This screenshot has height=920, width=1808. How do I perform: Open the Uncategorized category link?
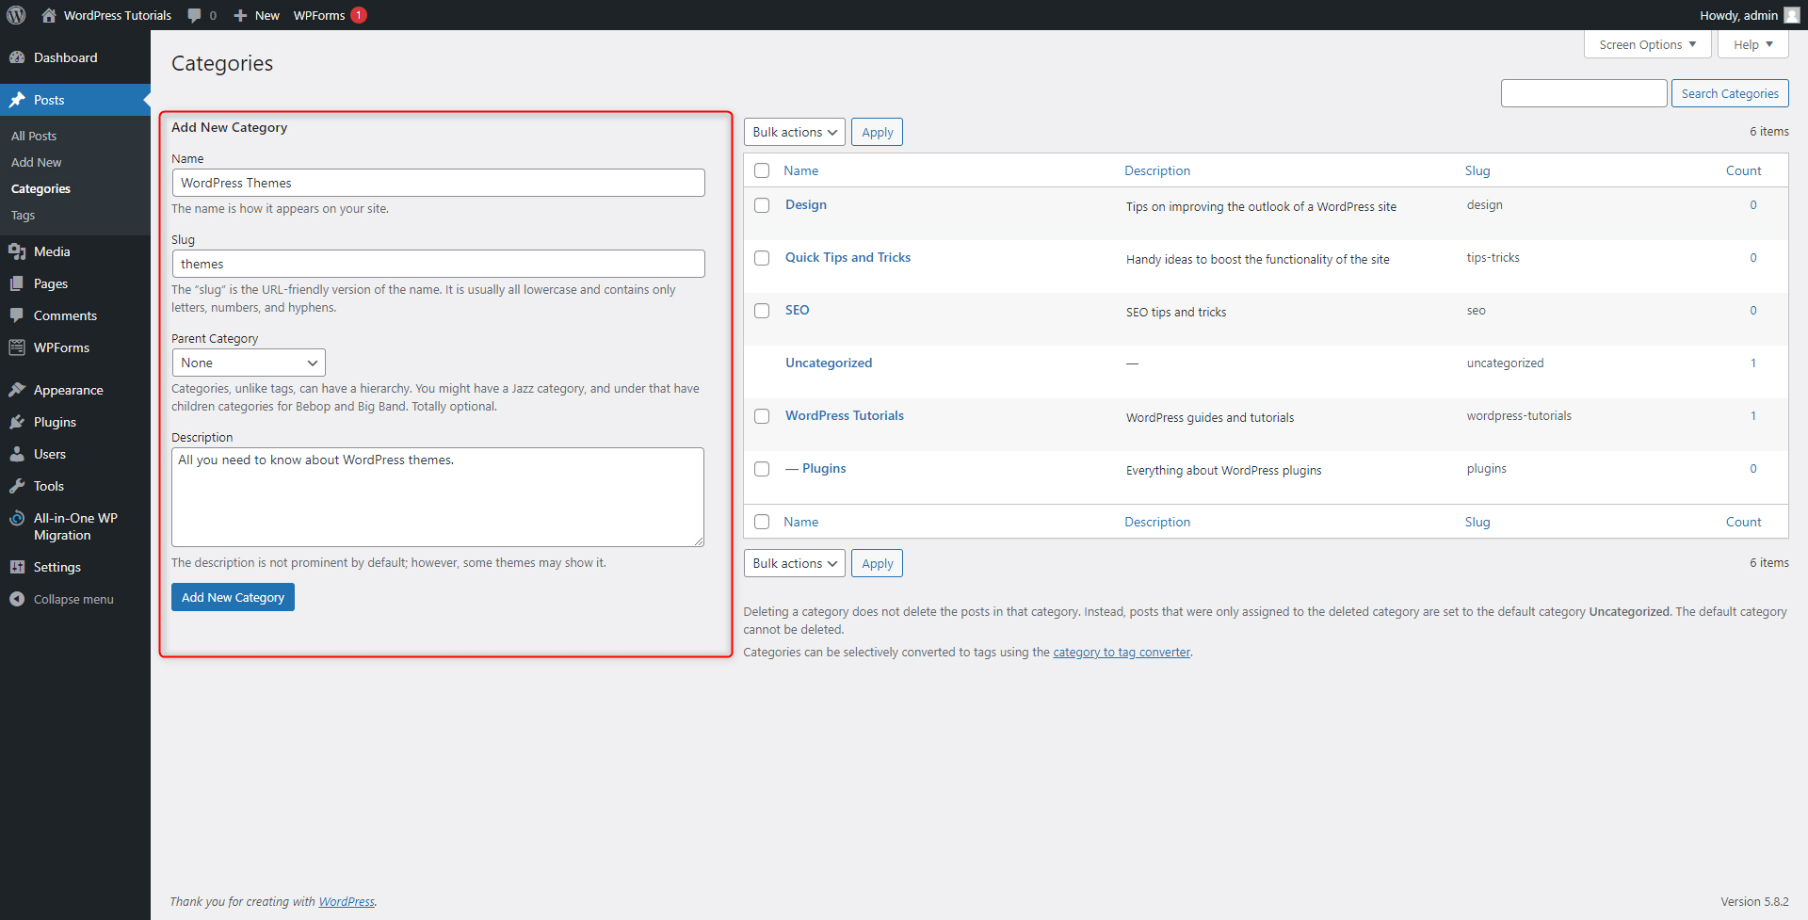[x=829, y=363]
